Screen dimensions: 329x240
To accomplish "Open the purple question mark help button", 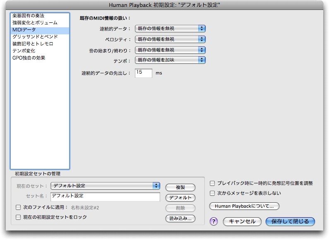I will [214, 221].
